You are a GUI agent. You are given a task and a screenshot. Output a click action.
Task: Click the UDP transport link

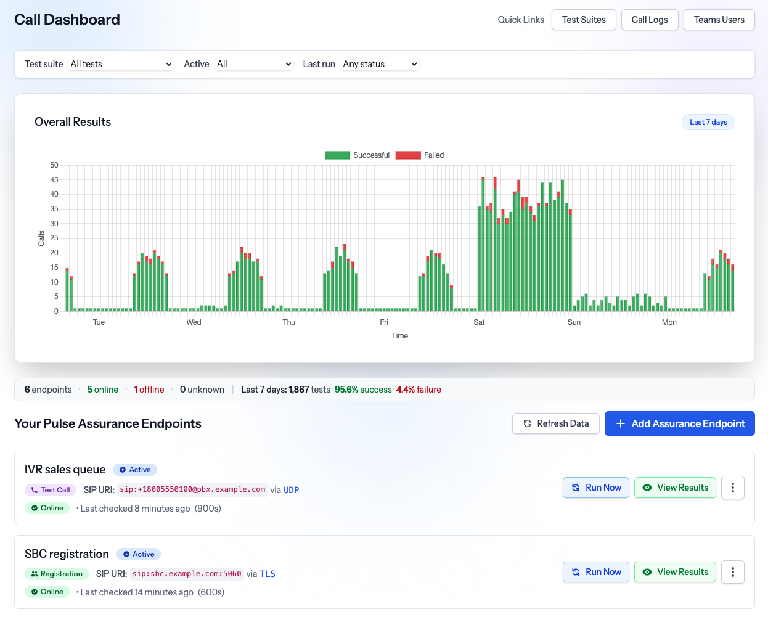pos(292,490)
